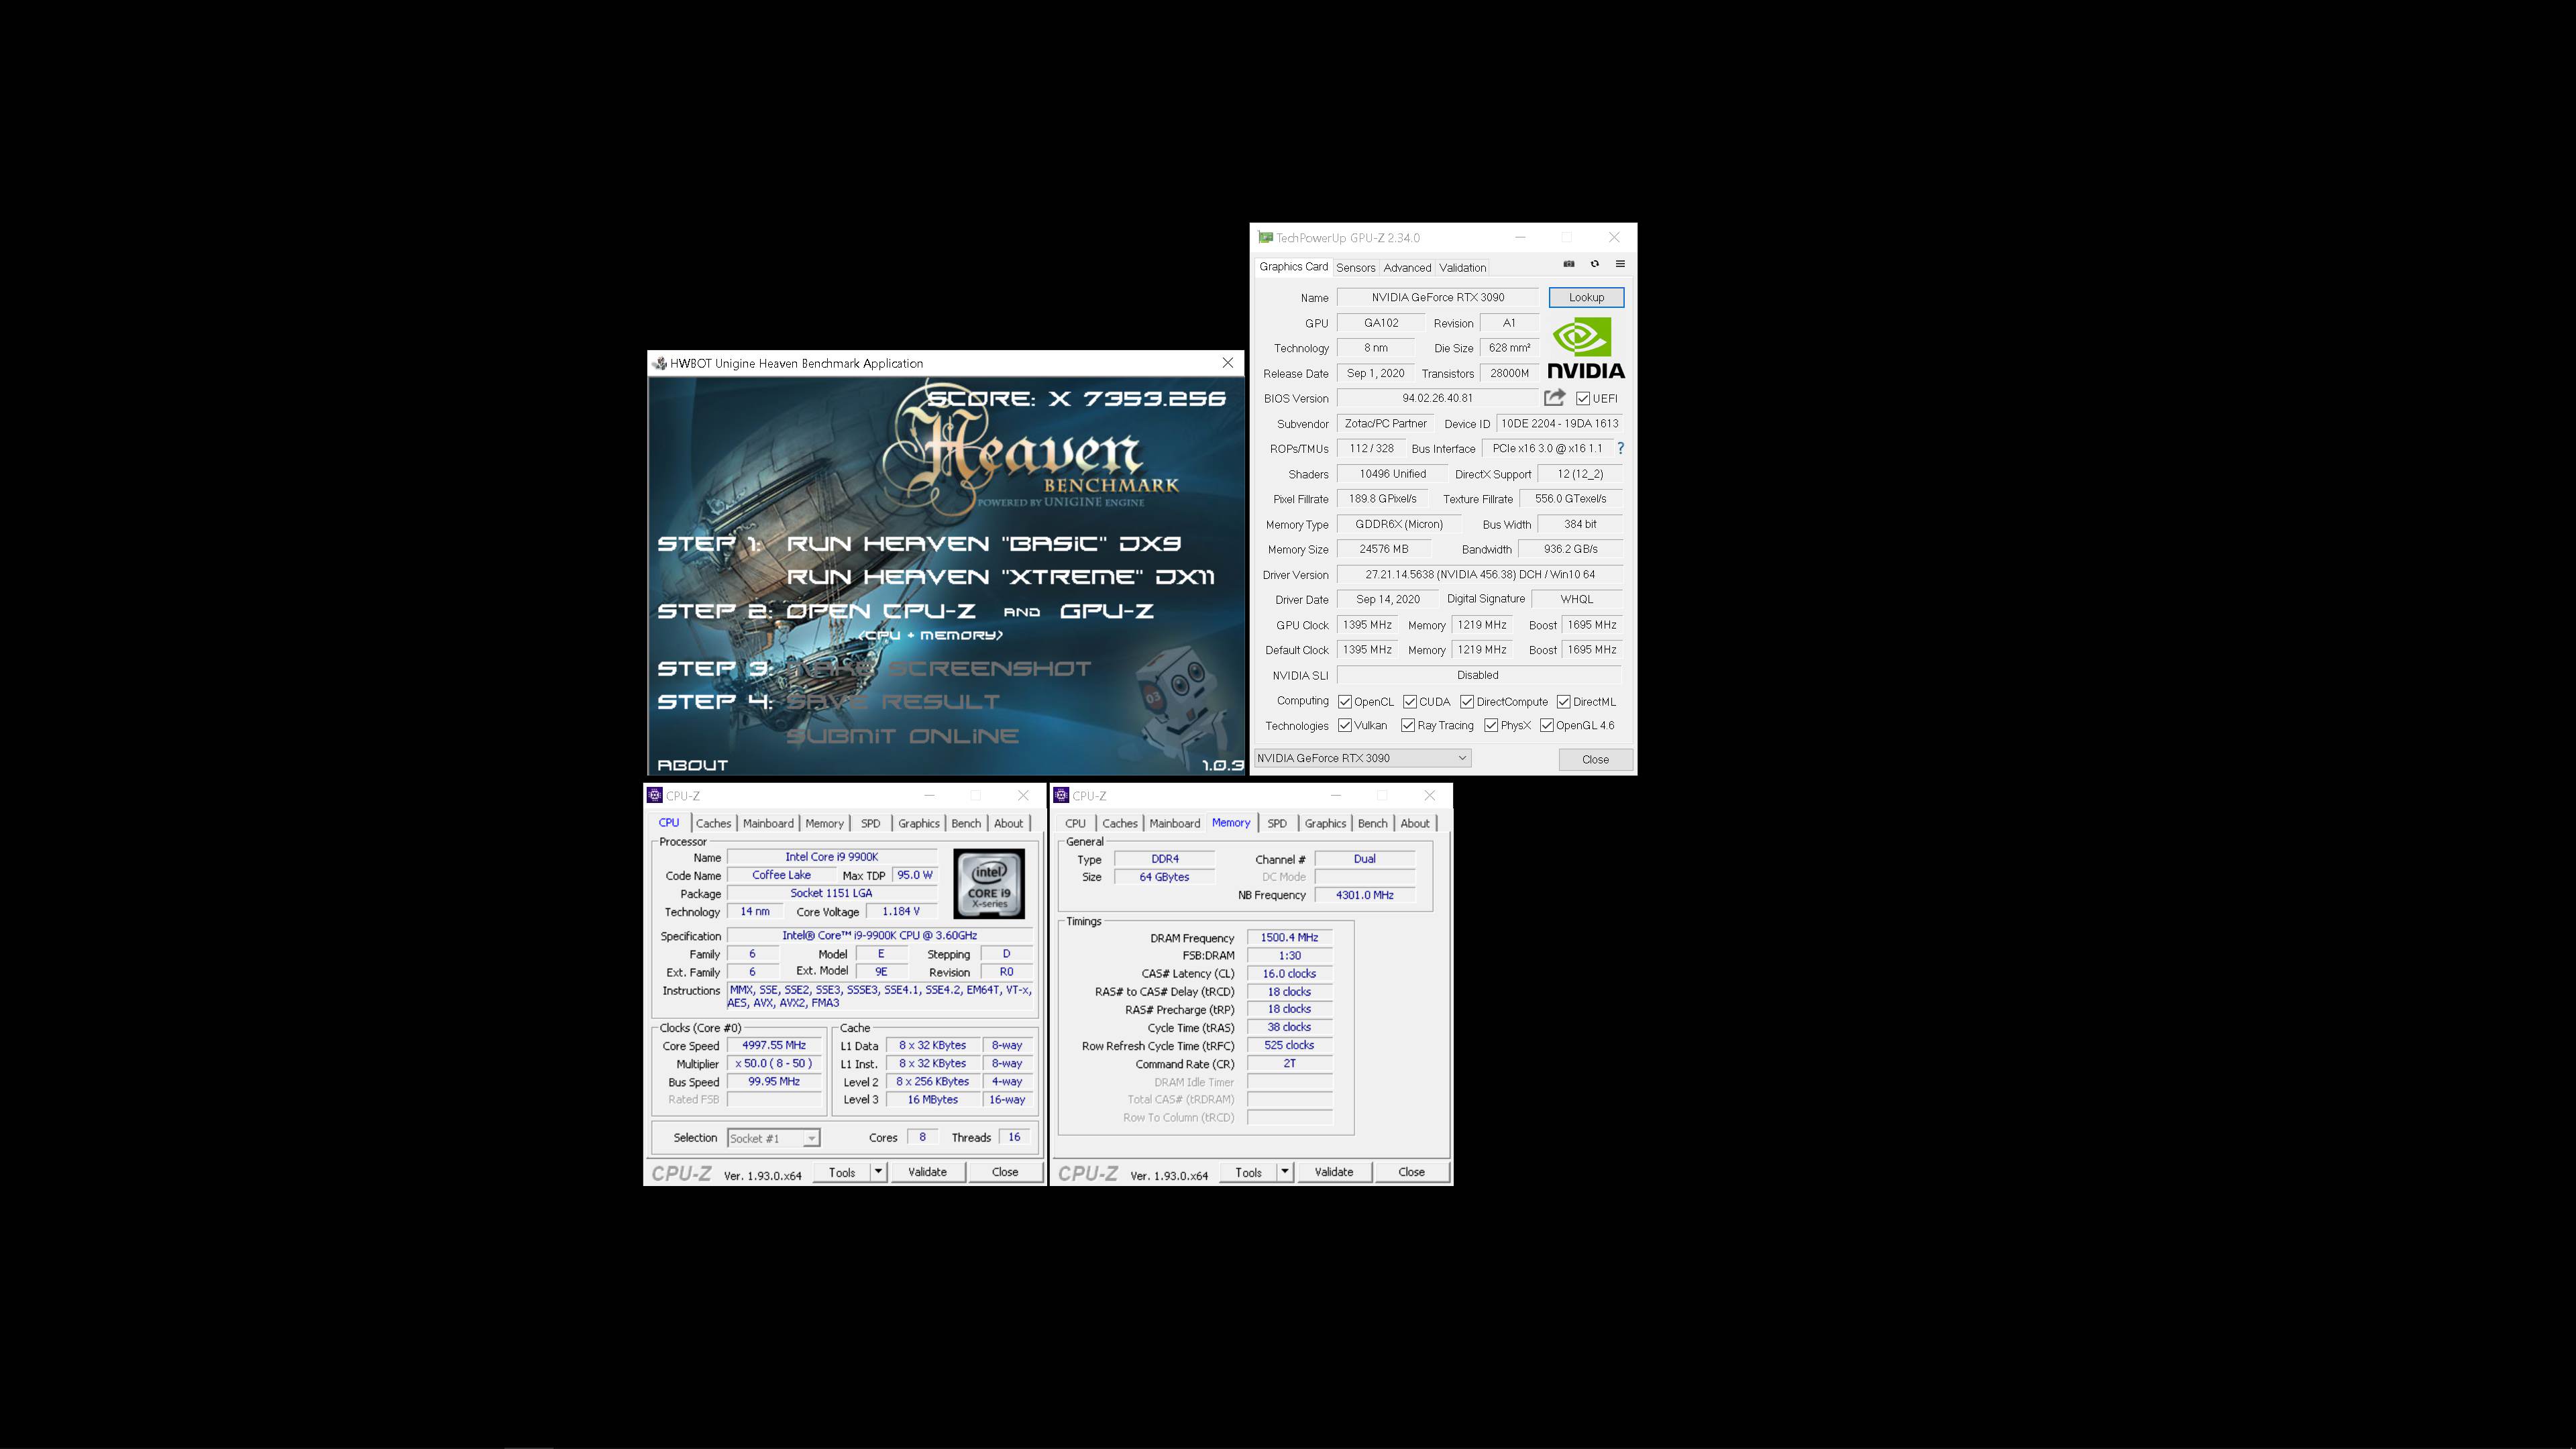Open Memory tab in the CPU window

tap(825, 824)
